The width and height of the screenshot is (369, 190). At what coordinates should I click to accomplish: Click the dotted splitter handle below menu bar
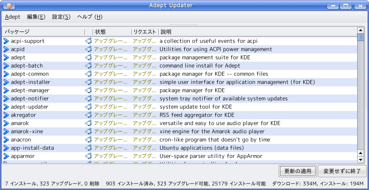click(184, 25)
